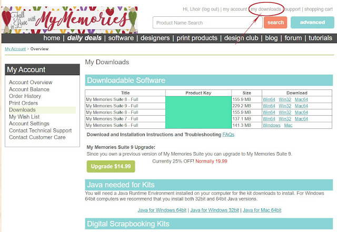The height and width of the screenshot is (232, 337).
Task: Open my account link in header
Action: tap(235, 9)
